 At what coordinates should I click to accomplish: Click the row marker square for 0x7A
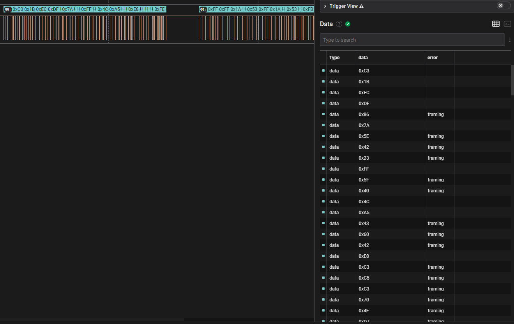click(323, 125)
